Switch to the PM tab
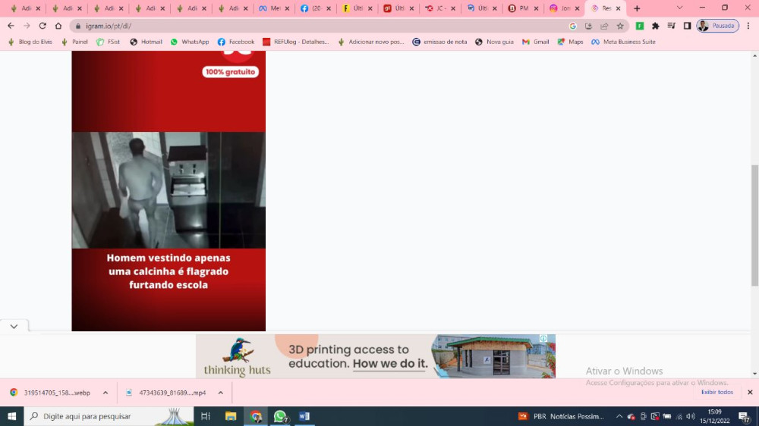 coord(523,8)
